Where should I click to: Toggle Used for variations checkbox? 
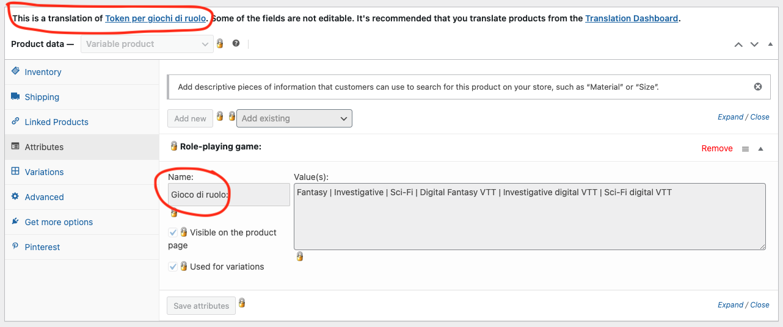(173, 267)
